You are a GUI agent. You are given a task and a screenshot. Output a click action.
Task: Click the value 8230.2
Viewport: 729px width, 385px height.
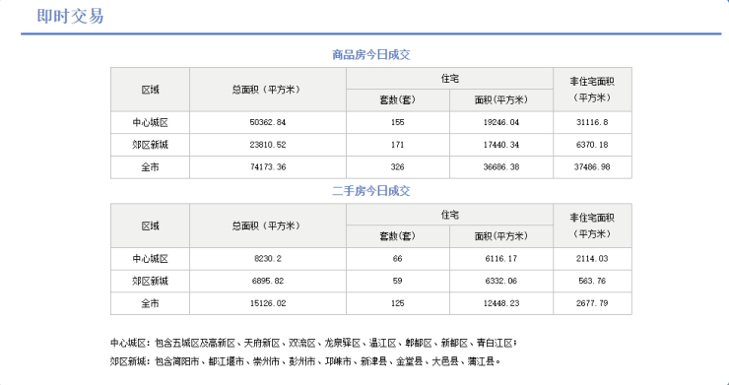pyautogui.click(x=268, y=259)
